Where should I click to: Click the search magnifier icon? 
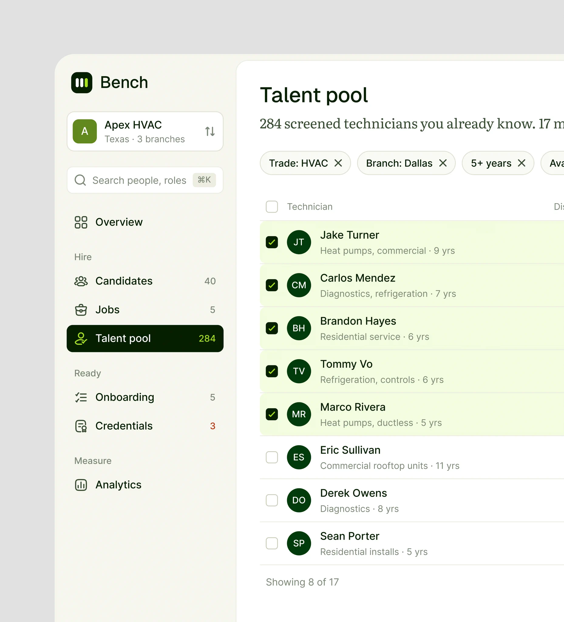(80, 180)
